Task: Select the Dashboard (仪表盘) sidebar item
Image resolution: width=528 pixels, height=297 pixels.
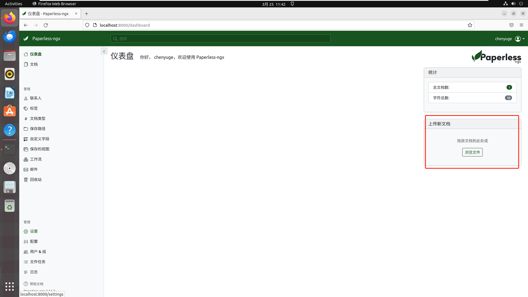Action: tap(35, 54)
